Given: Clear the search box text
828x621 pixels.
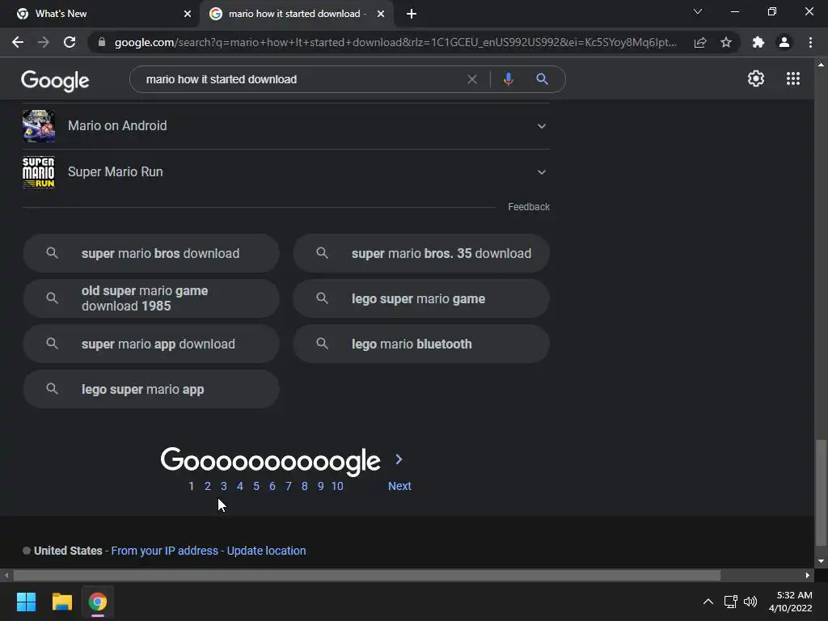Looking at the screenshot, I should [472, 79].
